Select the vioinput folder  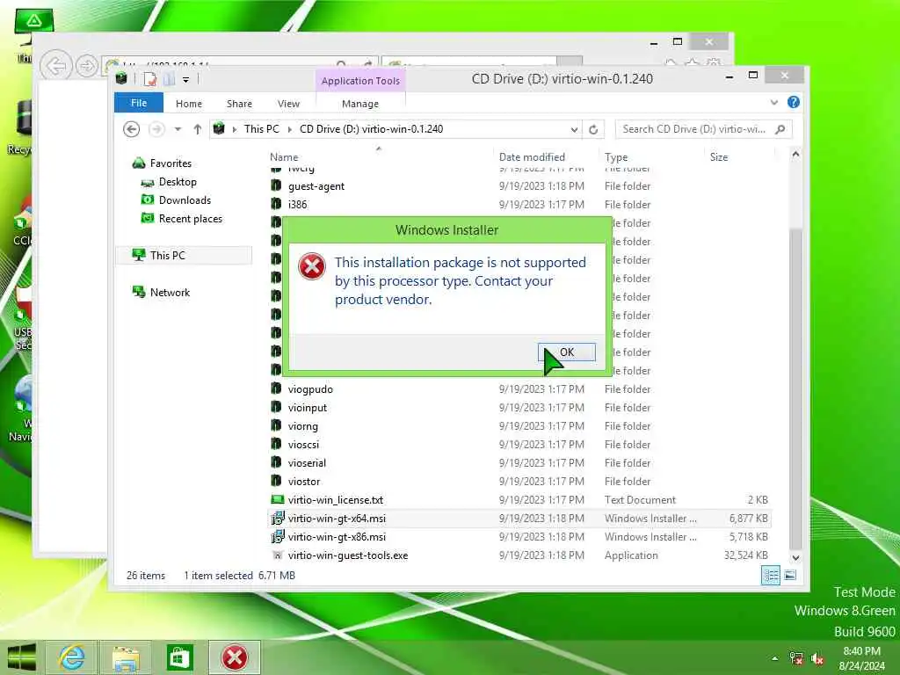(x=307, y=408)
